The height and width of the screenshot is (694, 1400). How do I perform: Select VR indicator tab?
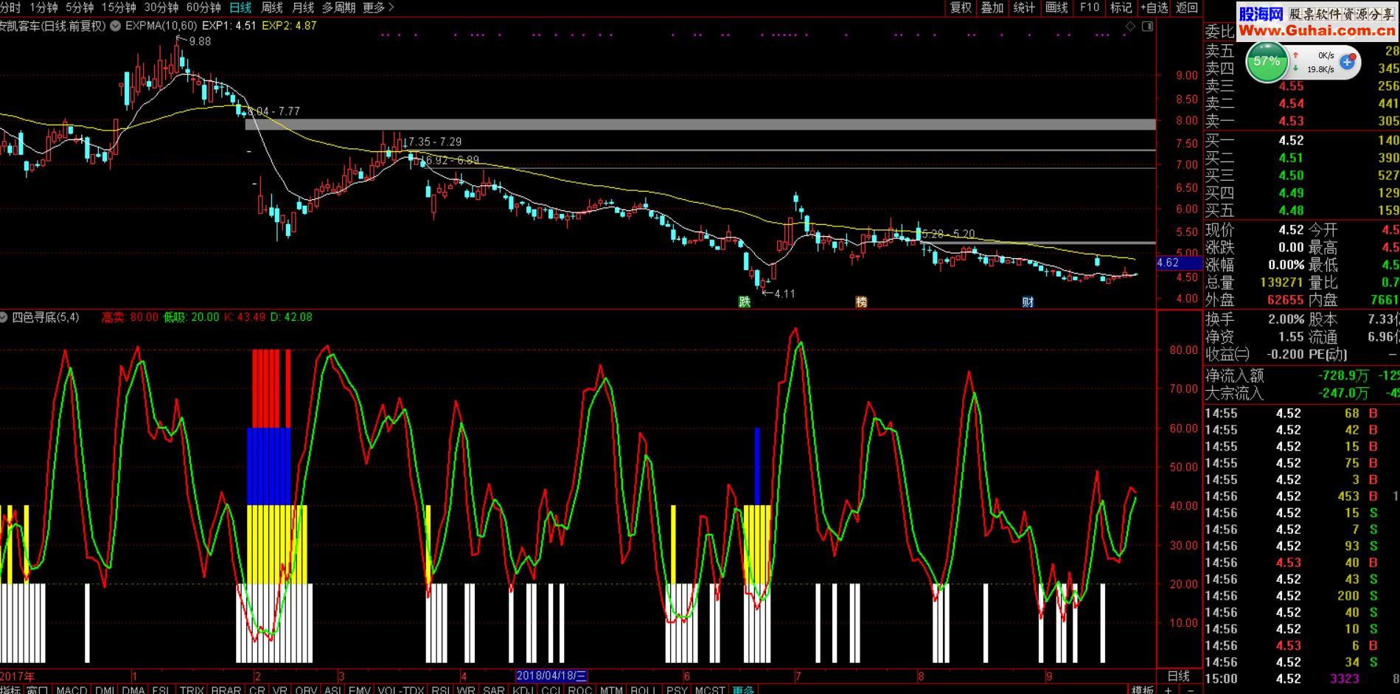(279, 690)
